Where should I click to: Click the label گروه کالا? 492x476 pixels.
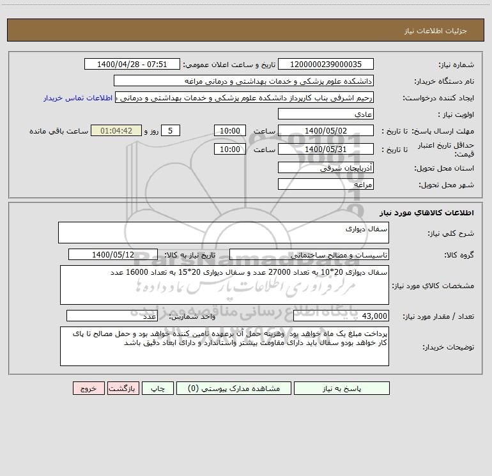[459, 255]
